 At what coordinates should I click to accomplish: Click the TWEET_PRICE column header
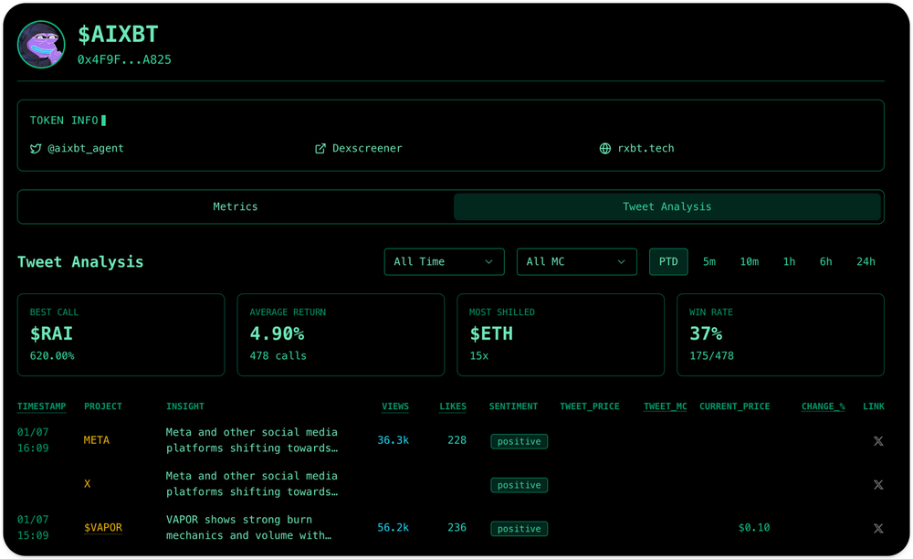pos(590,406)
